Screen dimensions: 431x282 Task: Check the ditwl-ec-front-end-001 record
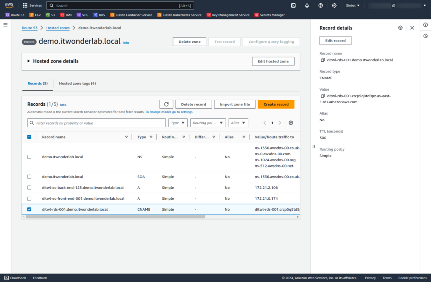coord(29,198)
